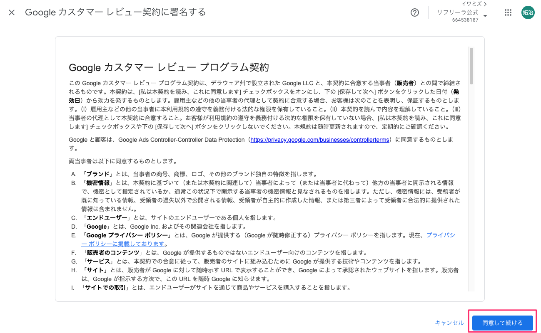
Task: Click the sentence 両当事者は以下に同意するものとします。
Action: pos(123,161)
